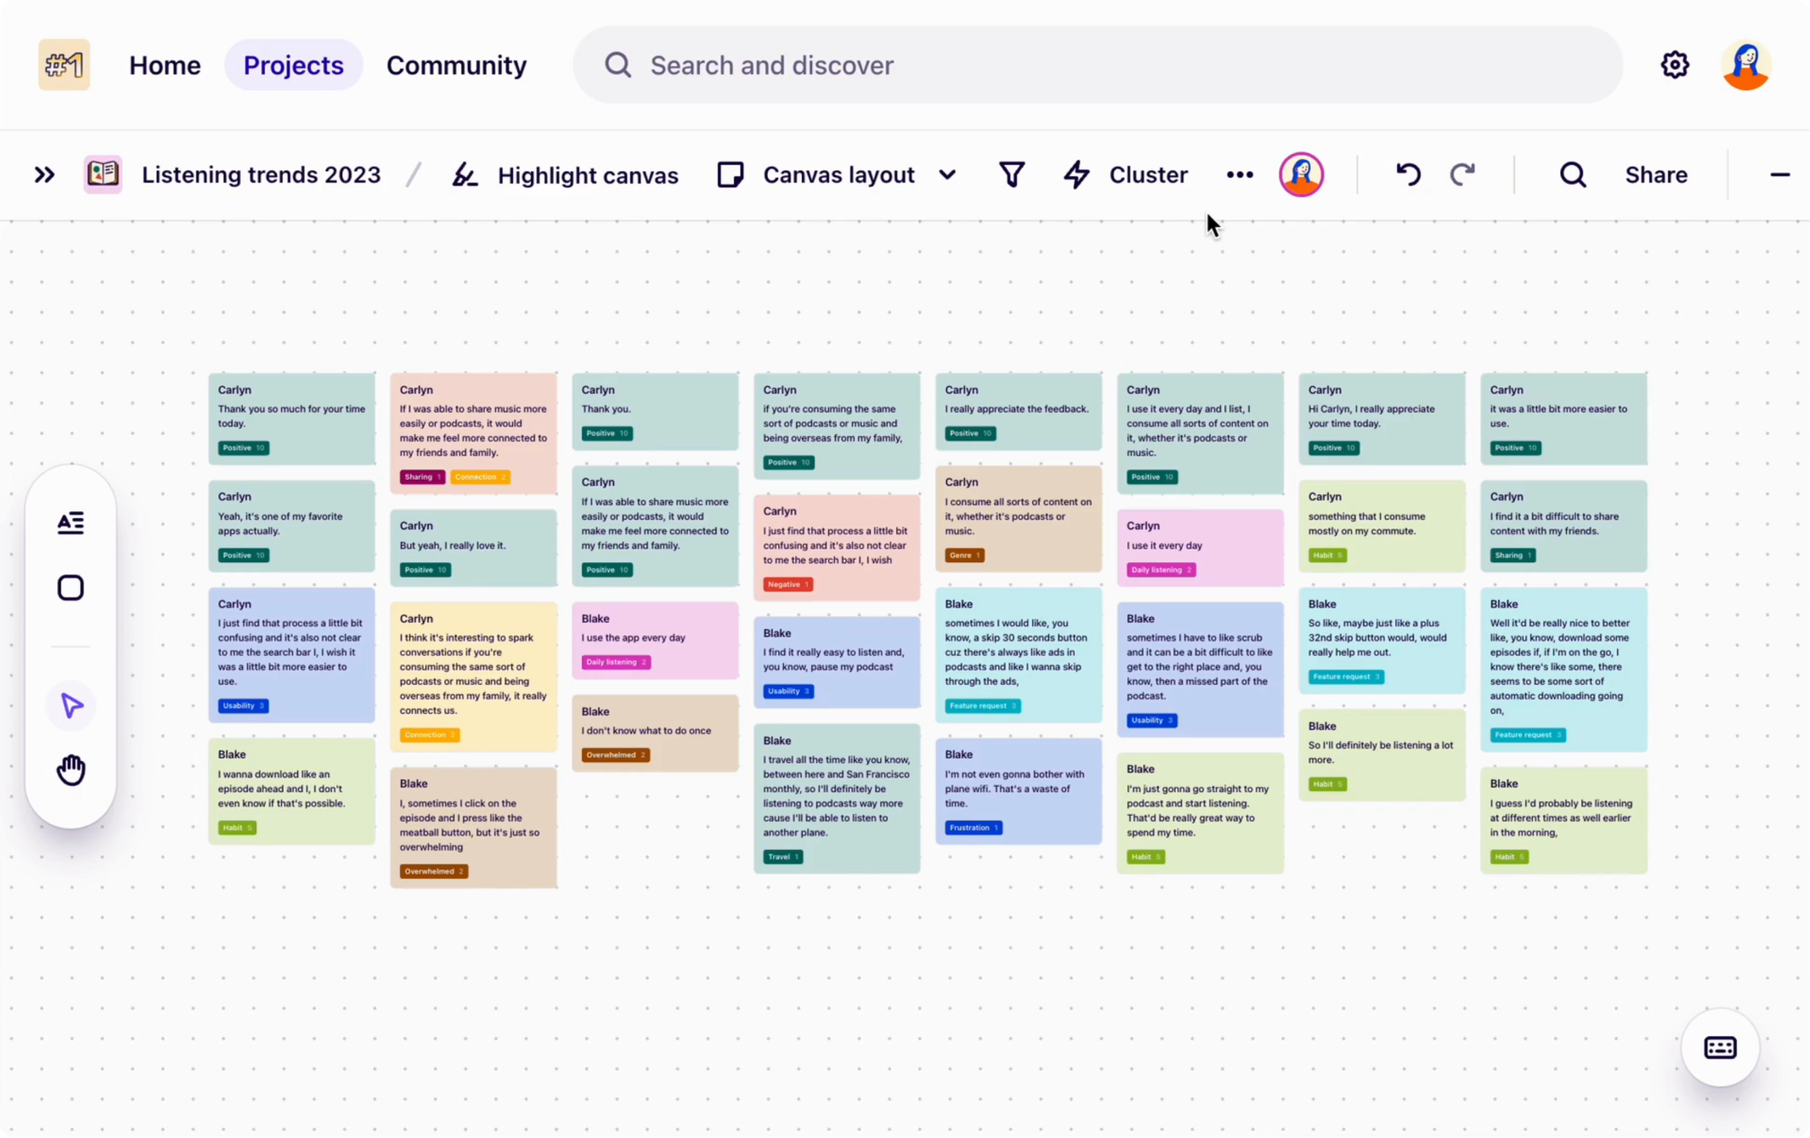The width and height of the screenshot is (1810, 1138).
Task: Switch to the Projects tab
Action: (x=293, y=65)
